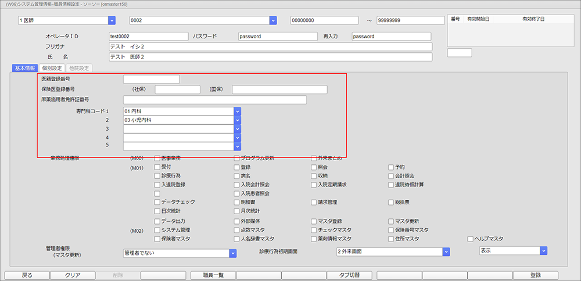
Task: Open the empty 専門科コード 4 dropdown
Action: (x=238, y=138)
